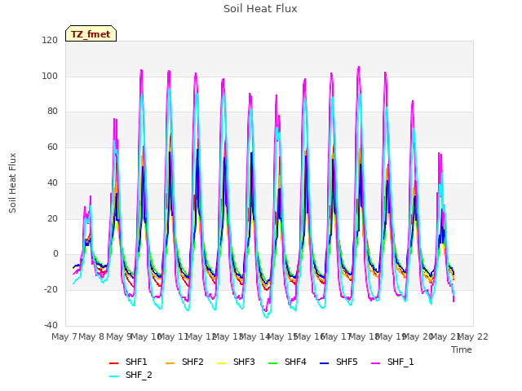Click the 80 y-axis tick label
Image resolution: width=522 pixels, height=391 pixels.
tap(52, 112)
